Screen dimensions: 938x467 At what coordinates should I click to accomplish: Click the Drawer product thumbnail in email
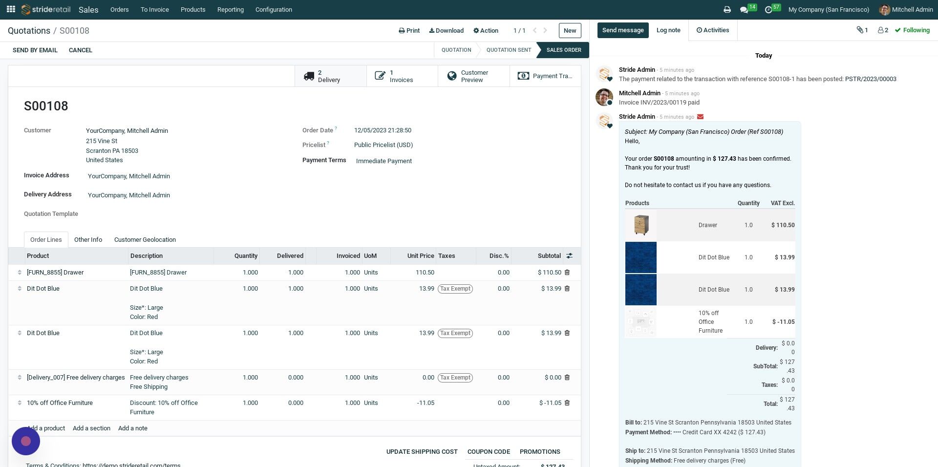pos(641,225)
